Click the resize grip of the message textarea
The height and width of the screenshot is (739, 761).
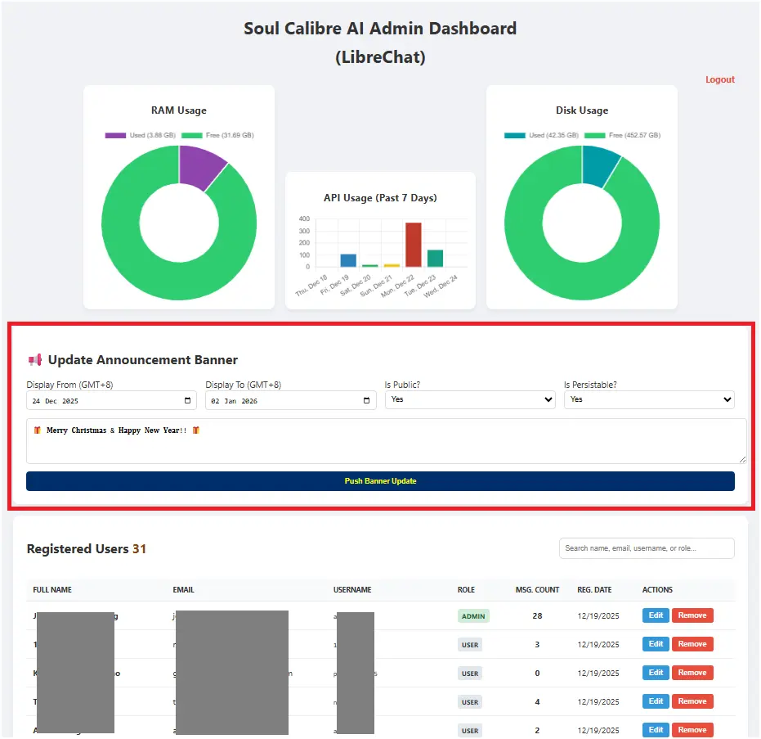[742, 459]
